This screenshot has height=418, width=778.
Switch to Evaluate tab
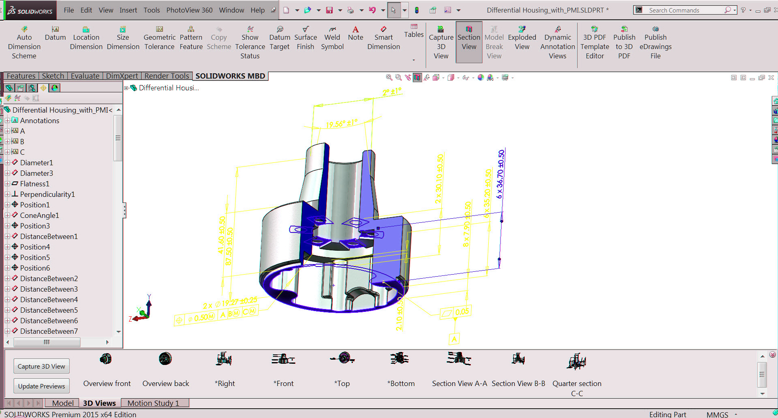tap(85, 76)
